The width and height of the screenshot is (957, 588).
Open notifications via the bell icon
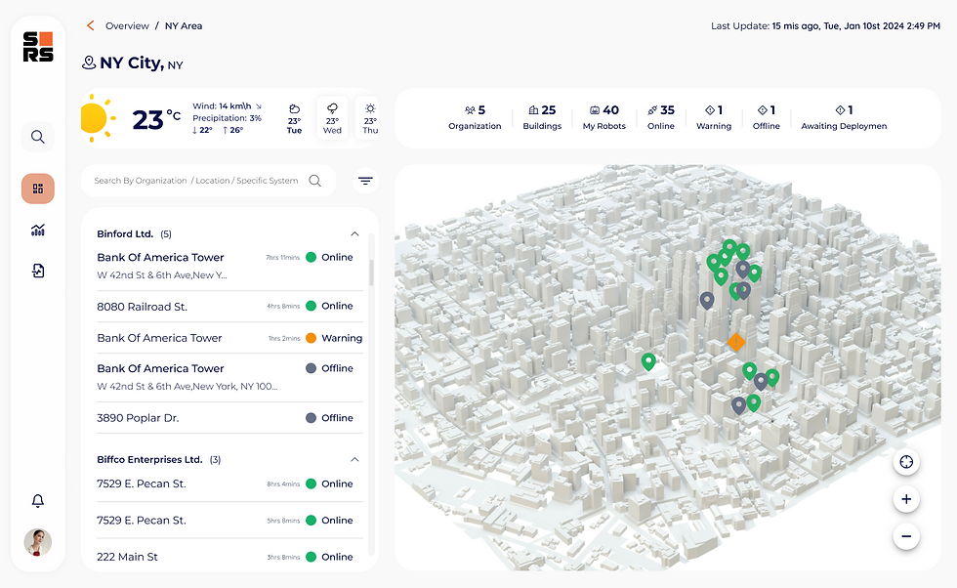click(x=37, y=500)
